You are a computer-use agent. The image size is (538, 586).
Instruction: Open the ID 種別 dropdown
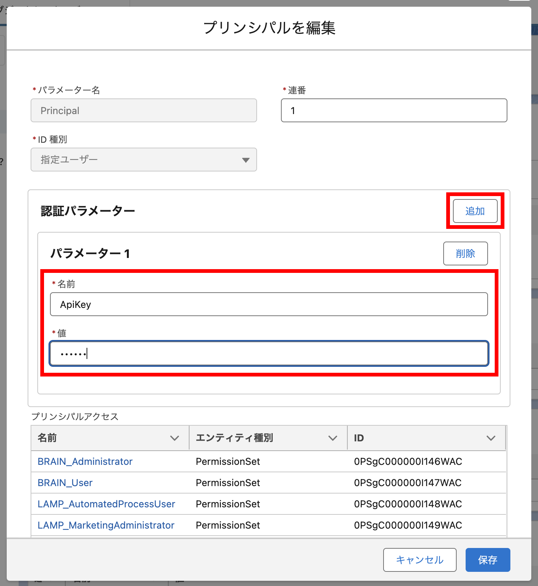[x=144, y=160]
